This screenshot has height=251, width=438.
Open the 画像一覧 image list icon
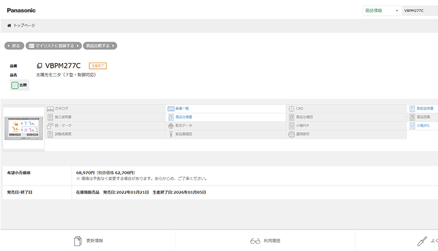tap(171, 109)
